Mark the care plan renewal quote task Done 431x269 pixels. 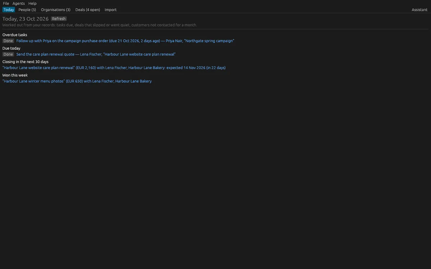(8, 54)
